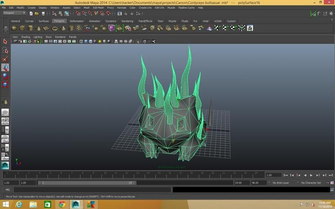Create a polygon pyramid from the shelf
This screenshot has width=335, height=209.
(x=63, y=28)
